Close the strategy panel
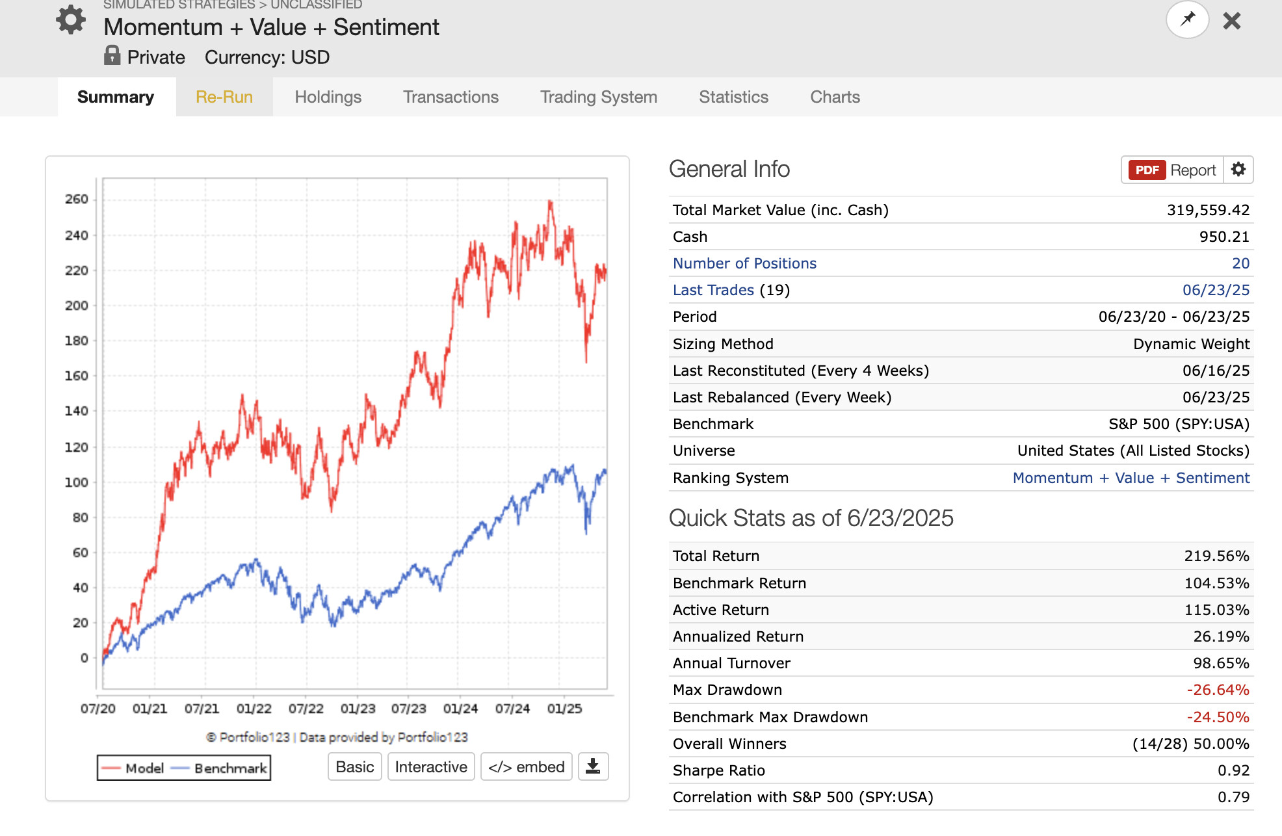Image resolution: width=1282 pixels, height=836 pixels. [x=1231, y=21]
